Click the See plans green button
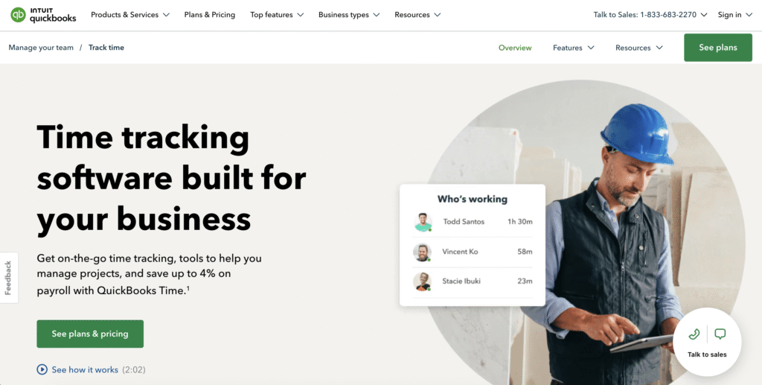762x385 pixels. click(x=718, y=48)
